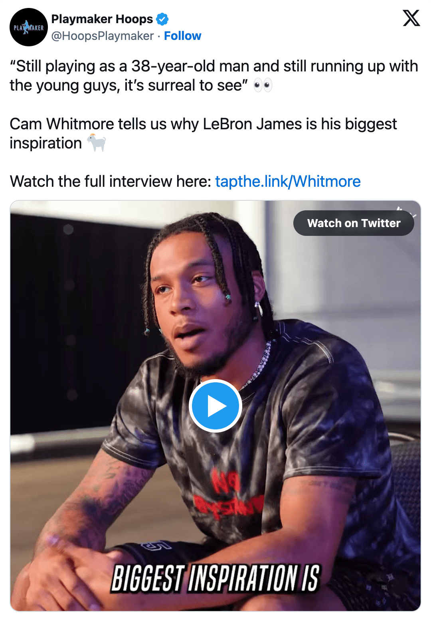Screen dimensions: 431x617
Task: Click the Watch the full interview text
Action: (x=111, y=182)
